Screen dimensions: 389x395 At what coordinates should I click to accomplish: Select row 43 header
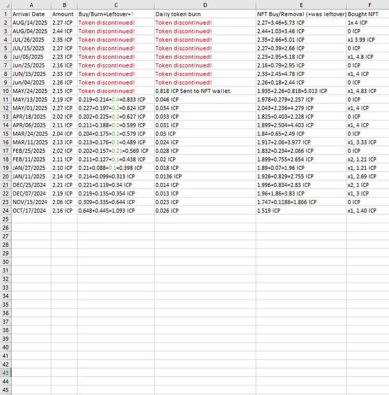click(6, 373)
